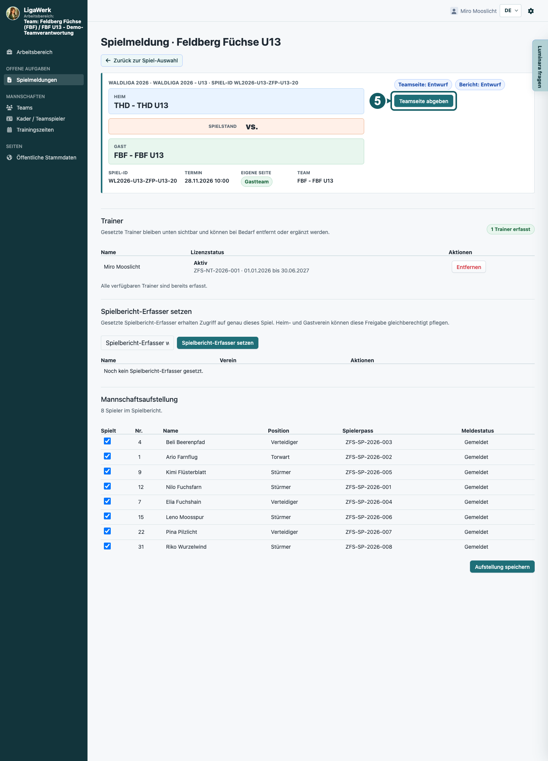Go to Teams in the sidebar

[x=44, y=108]
